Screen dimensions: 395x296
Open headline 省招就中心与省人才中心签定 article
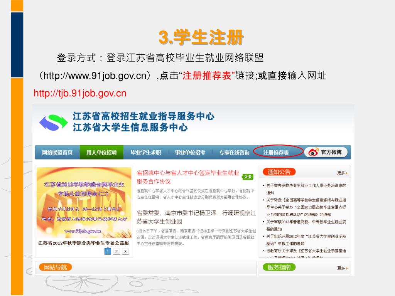(188, 177)
